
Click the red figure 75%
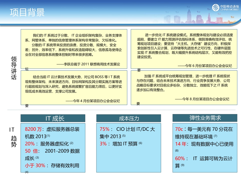click(x=105, y=129)
